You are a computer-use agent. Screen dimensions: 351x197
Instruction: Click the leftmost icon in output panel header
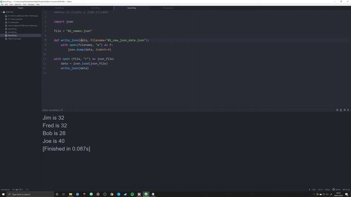pos(337,110)
